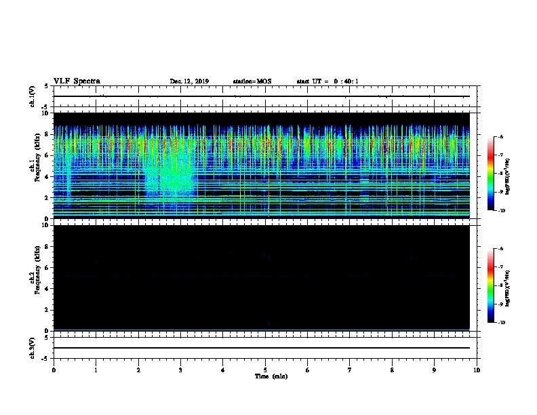The height and width of the screenshot is (415, 537).
Task: Click the "VLF Spectra" title text
Action: tap(77, 81)
